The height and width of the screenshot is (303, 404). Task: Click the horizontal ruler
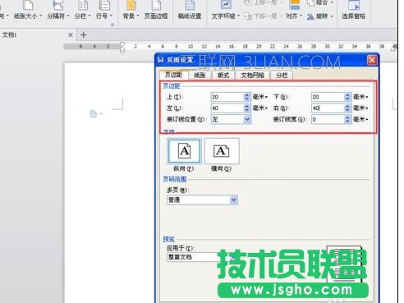tap(230, 47)
